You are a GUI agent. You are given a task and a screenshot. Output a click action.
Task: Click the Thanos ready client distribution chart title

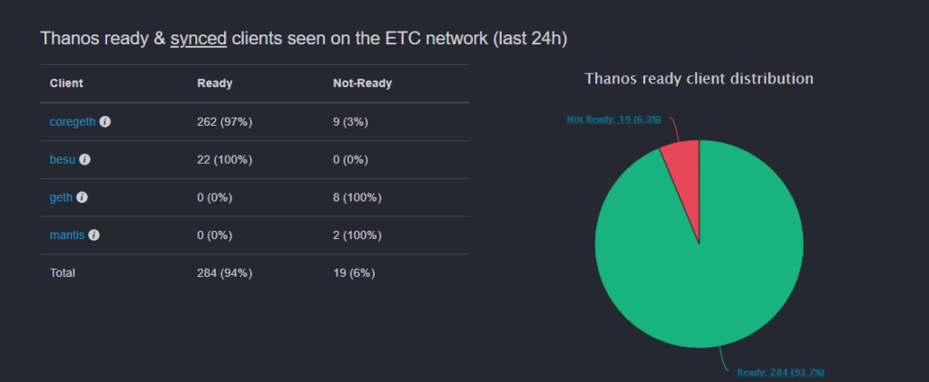699,79
